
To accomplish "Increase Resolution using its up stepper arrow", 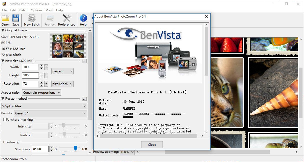I will tap(41, 82).
